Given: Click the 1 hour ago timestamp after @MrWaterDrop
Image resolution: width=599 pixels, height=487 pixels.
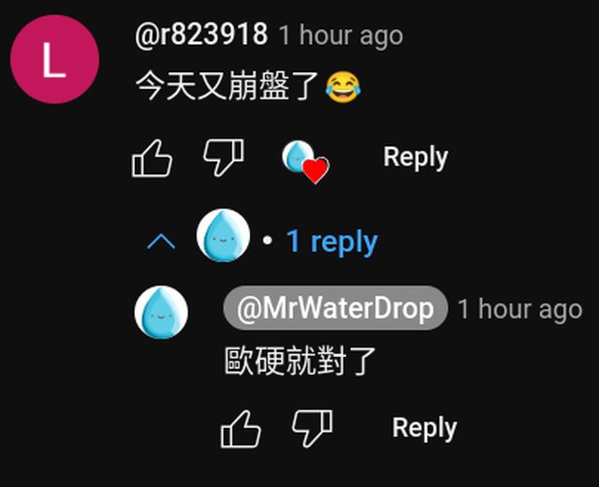Looking at the screenshot, I should (x=520, y=309).
